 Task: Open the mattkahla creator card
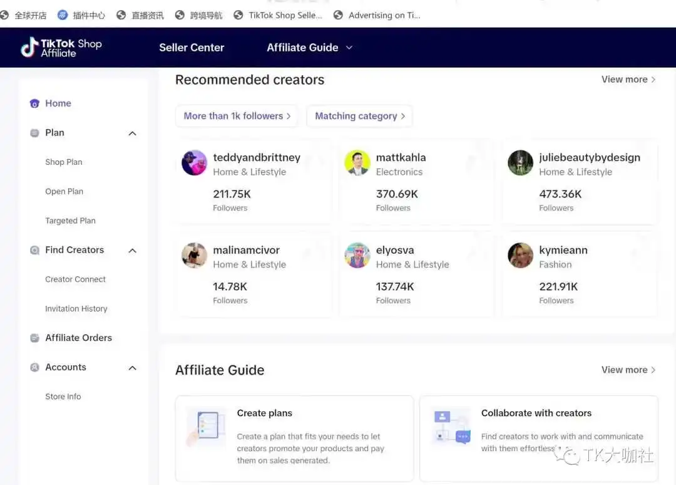point(416,182)
